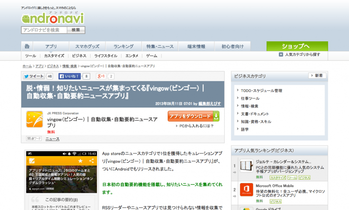
Task: Click the 人気カテゴリから探す label
Action: (303, 54)
